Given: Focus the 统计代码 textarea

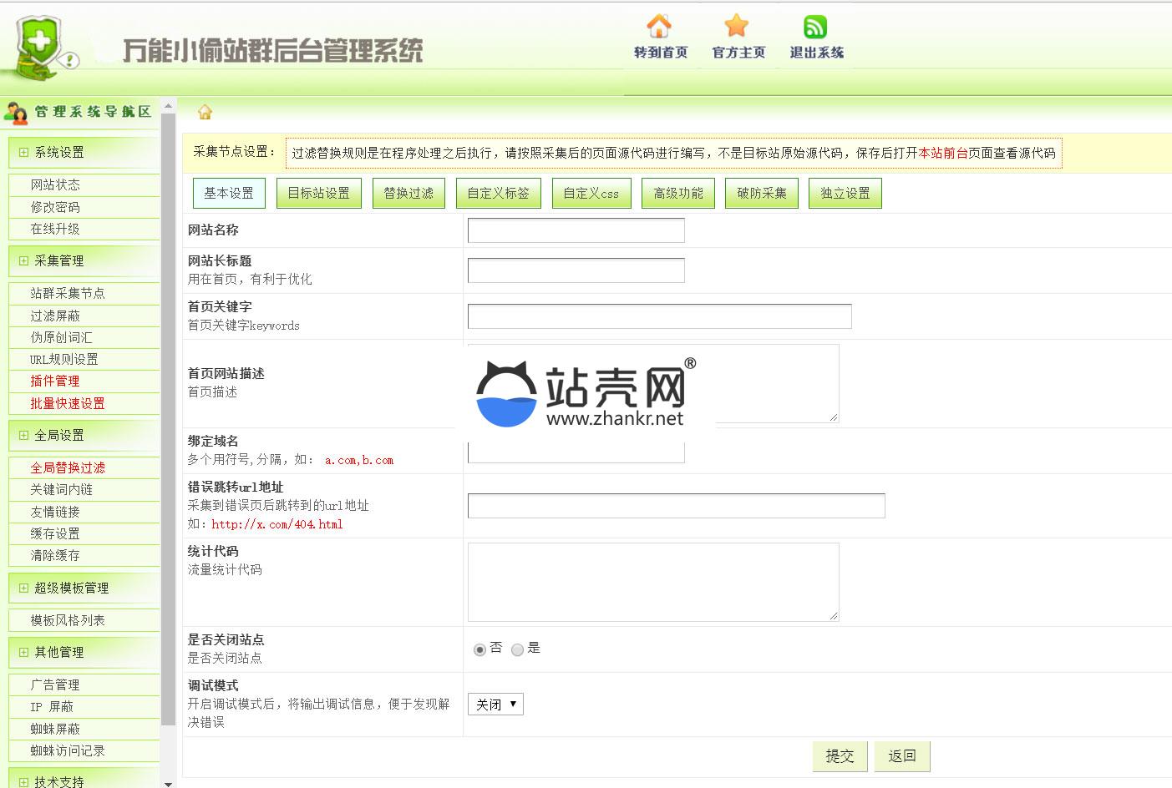Looking at the screenshot, I should point(653,582).
